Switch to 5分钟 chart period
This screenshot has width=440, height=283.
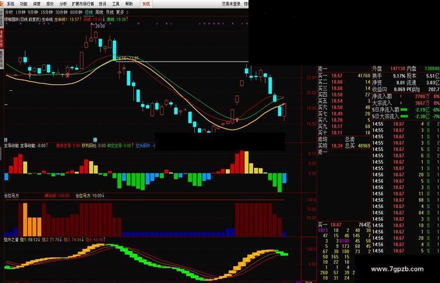33,12
